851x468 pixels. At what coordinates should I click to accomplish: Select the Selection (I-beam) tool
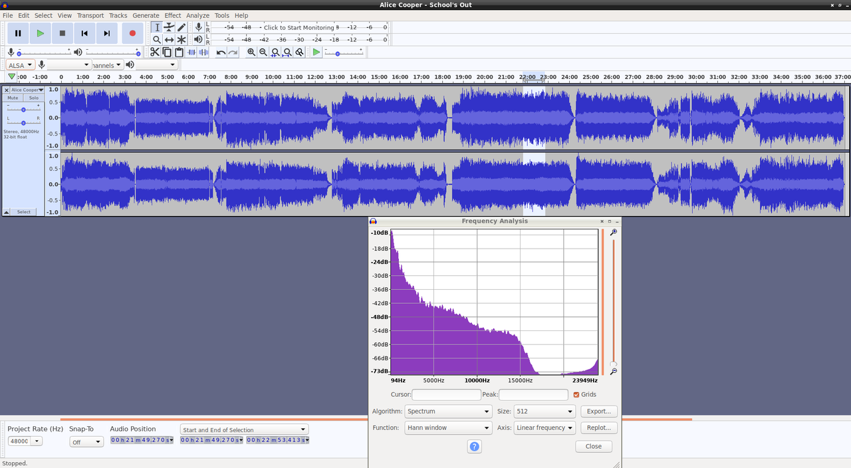(157, 27)
